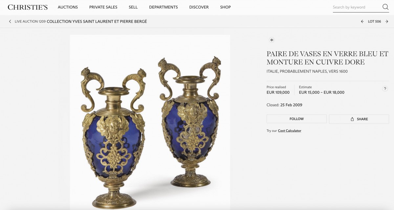
Task: Go to next lot arrow
Action: [387, 21]
